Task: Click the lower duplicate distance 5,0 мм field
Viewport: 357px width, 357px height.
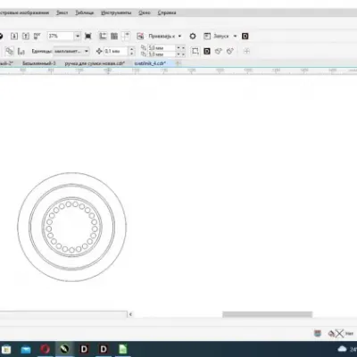Action: [x=162, y=54]
